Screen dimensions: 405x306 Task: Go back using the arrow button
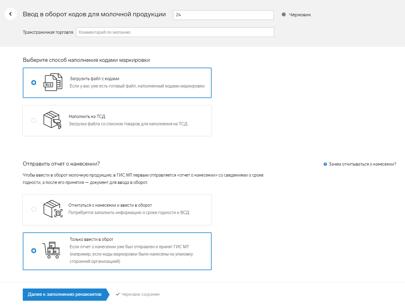point(11,14)
